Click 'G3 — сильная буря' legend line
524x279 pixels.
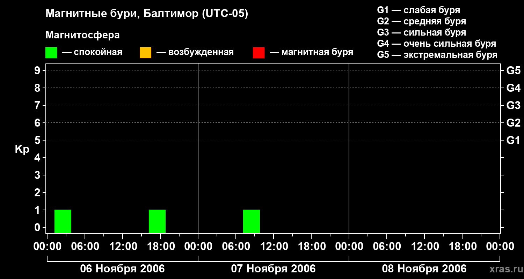(421, 32)
